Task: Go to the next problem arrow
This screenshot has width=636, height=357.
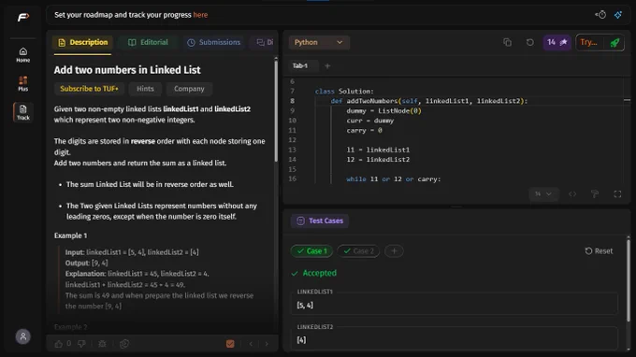Action: (267, 344)
